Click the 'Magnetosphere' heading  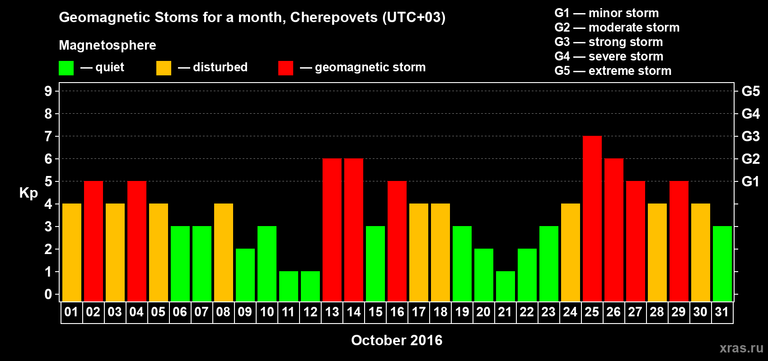[x=108, y=45]
